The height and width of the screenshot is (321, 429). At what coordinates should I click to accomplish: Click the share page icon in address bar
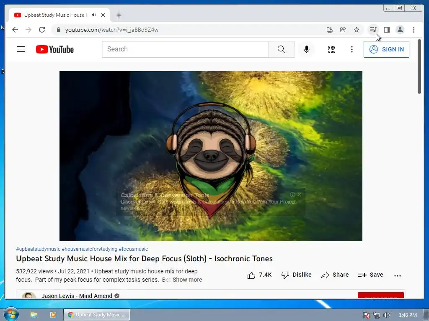(x=343, y=30)
